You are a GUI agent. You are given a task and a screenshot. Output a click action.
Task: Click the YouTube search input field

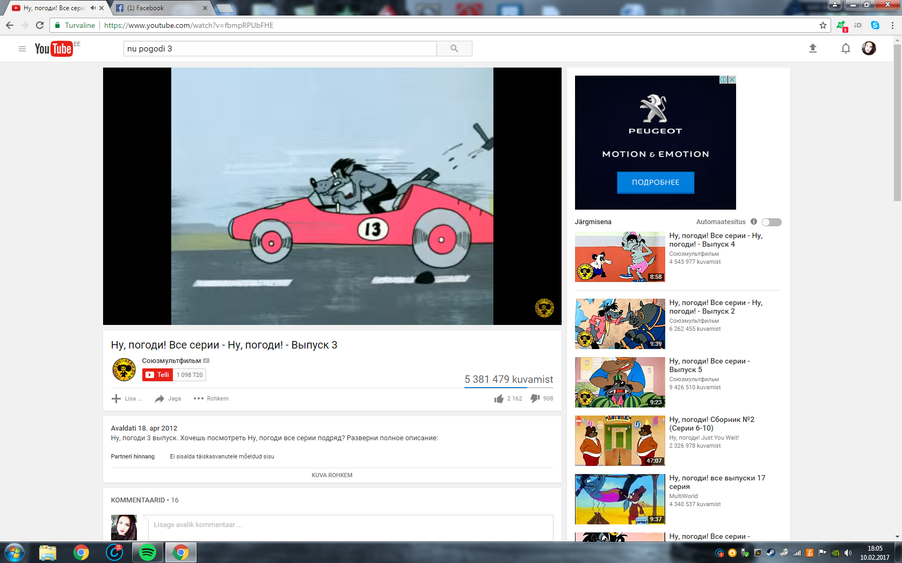pos(280,48)
